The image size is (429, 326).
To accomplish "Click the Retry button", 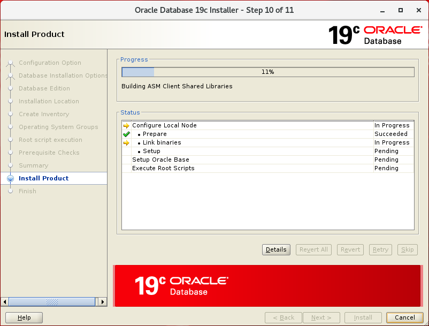I will pyautogui.click(x=380, y=249).
